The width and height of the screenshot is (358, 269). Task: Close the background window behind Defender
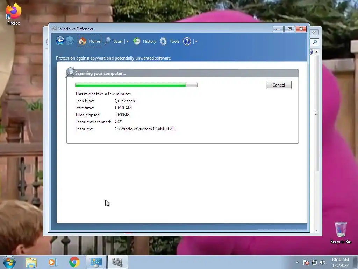pos(314,33)
